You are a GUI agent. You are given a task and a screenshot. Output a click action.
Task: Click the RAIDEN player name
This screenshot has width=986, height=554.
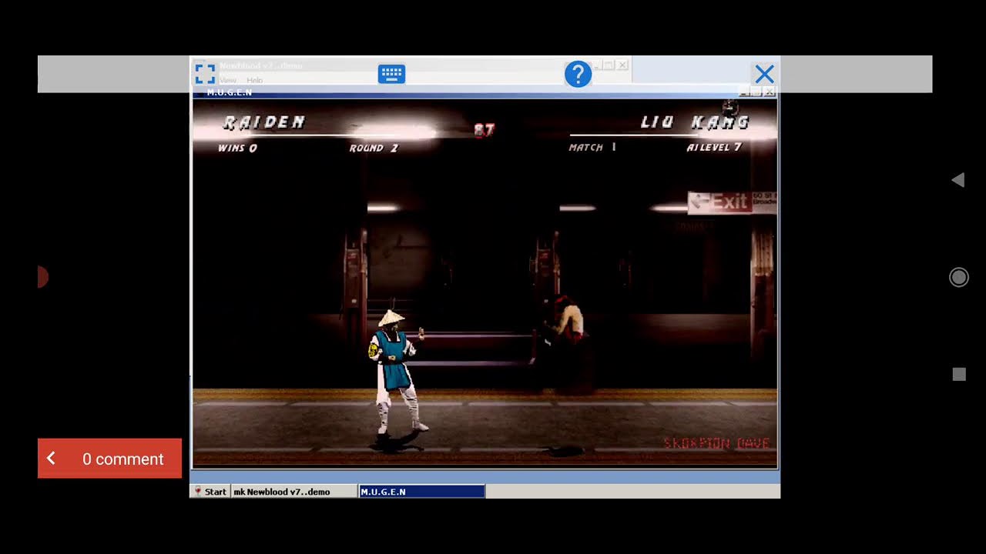(264, 122)
